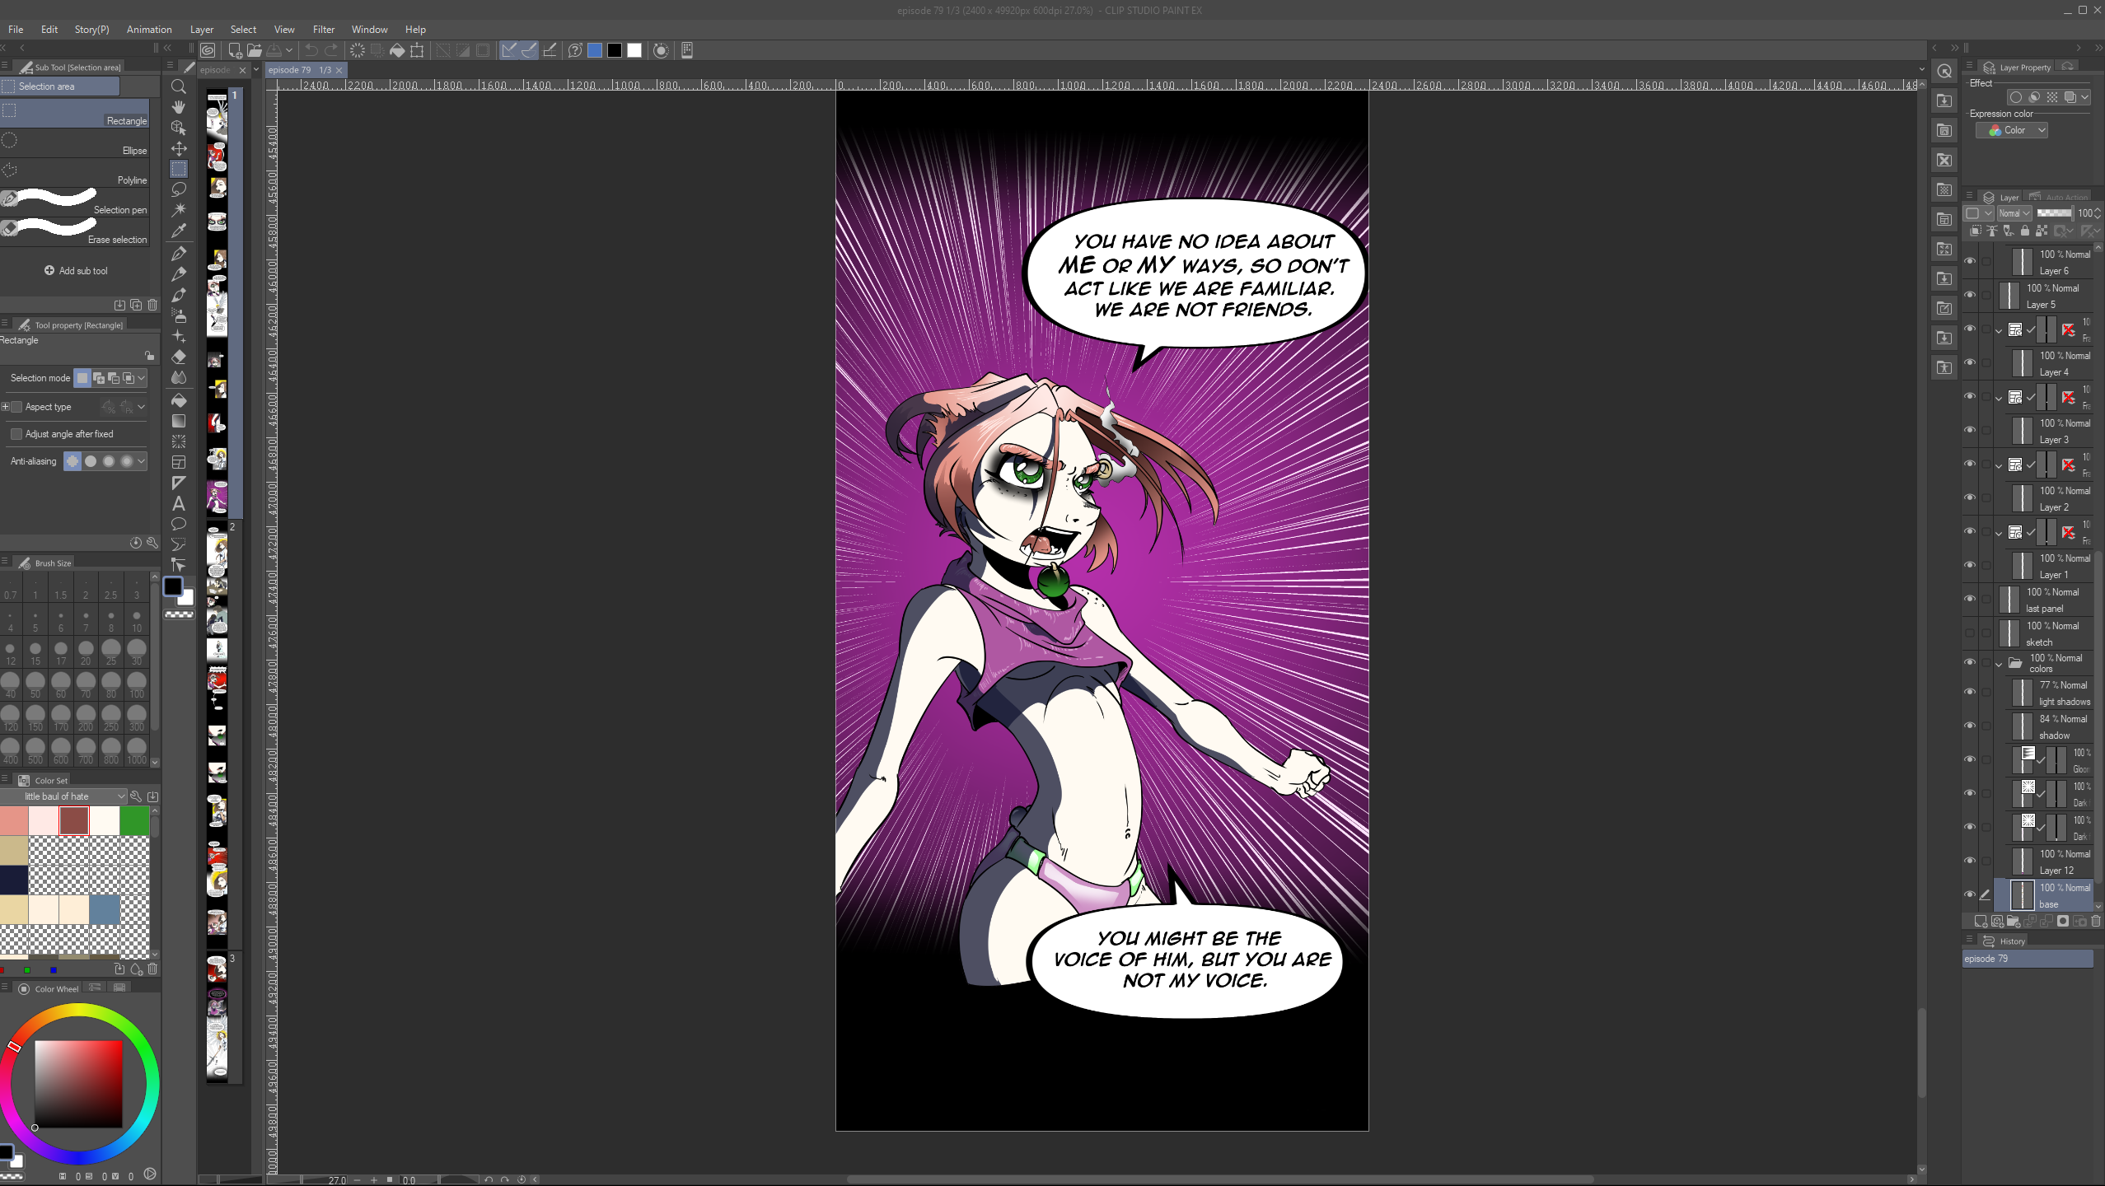Screen dimensions: 2105x1186
Task: Toggle visibility of sketch layer
Action: coord(1970,633)
